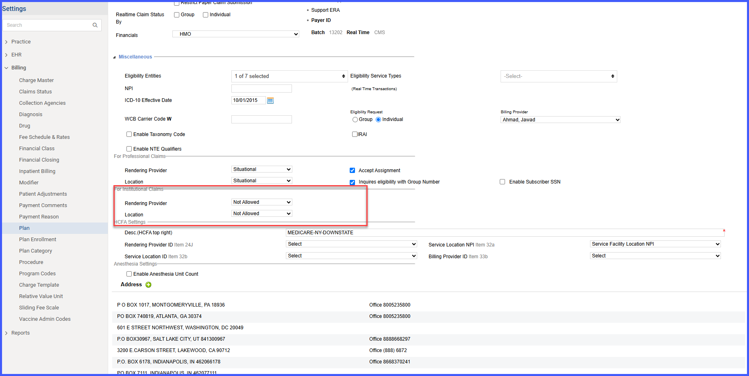Viewport: 749px width, 376px height.
Task: Click phone Office 8888668297
Action: tap(390, 339)
